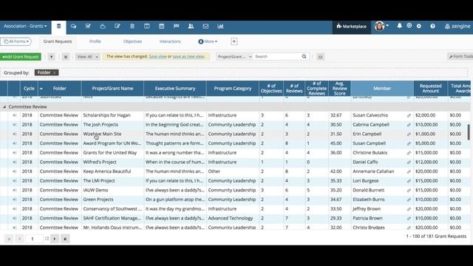Viewport: 473px width, 266px height.
Task: Click the link icon in Lori Burgese row
Action: click(x=409, y=181)
